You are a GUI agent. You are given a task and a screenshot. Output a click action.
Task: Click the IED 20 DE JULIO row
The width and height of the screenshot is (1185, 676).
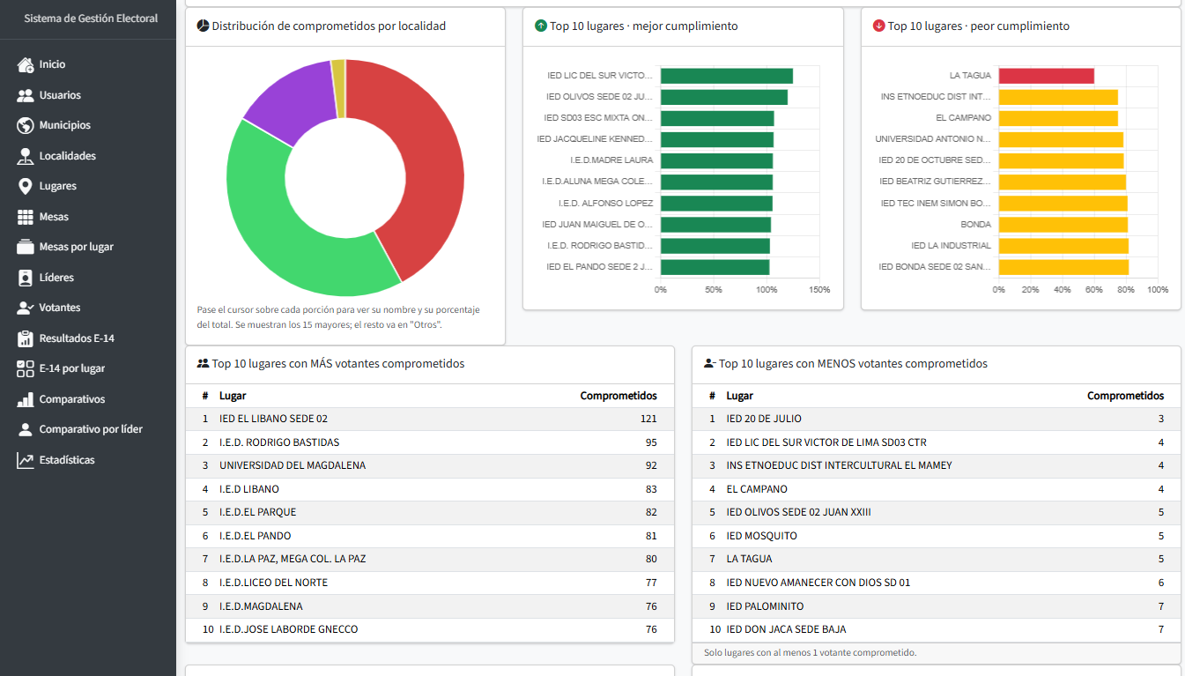(937, 419)
